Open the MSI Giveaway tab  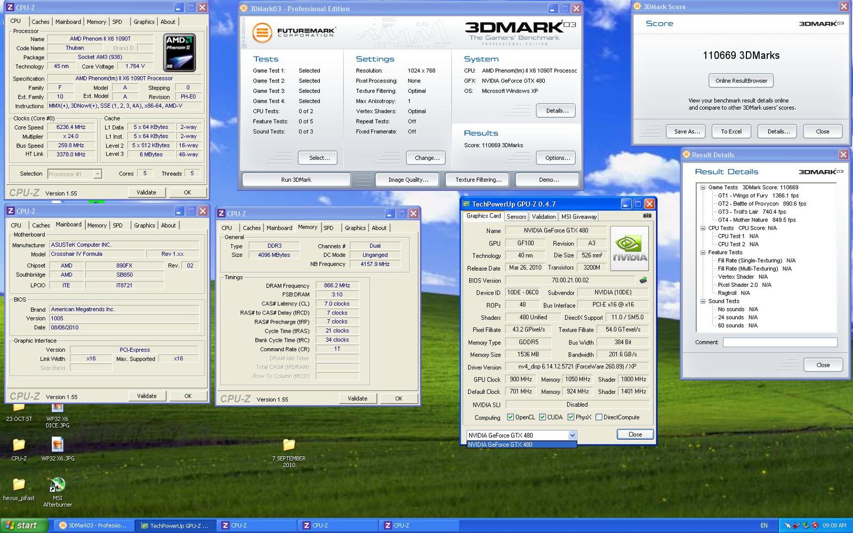579,216
